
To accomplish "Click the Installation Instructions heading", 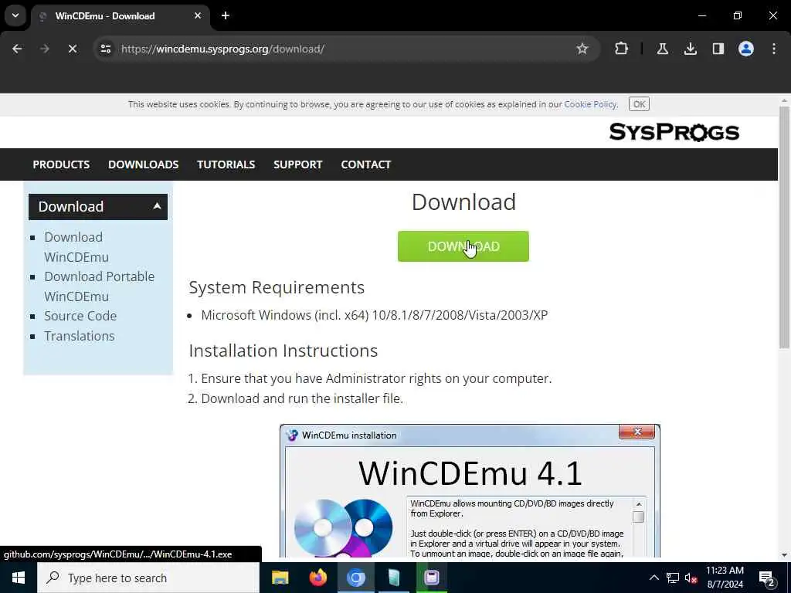I will click(x=283, y=351).
